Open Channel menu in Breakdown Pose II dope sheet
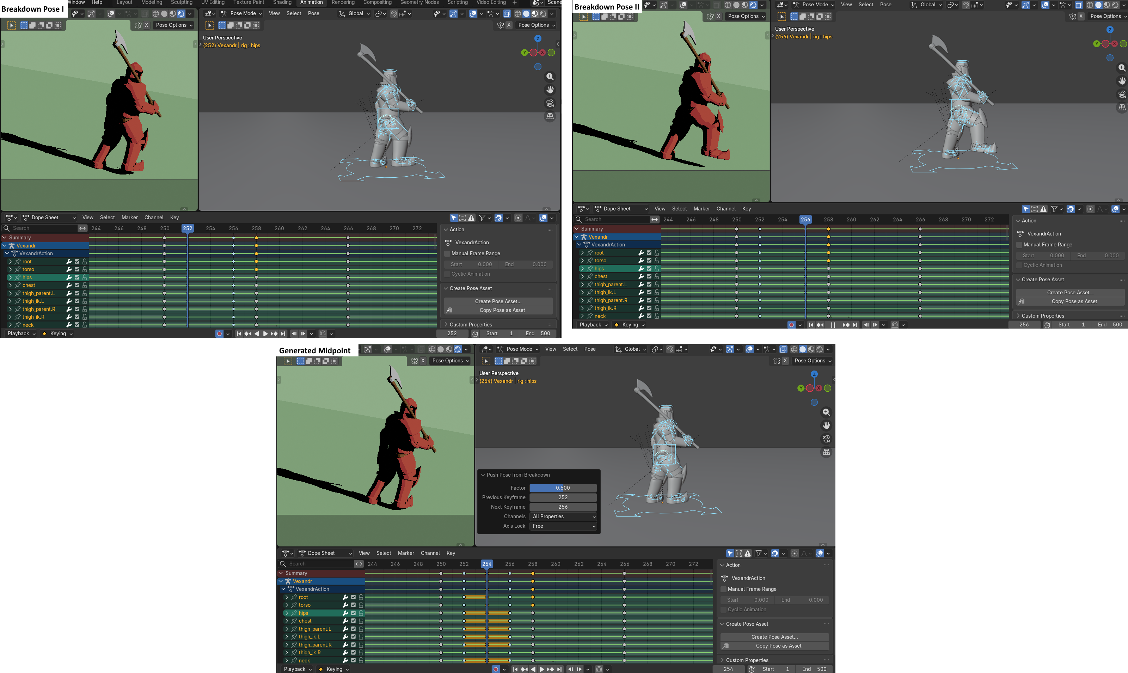The width and height of the screenshot is (1128, 673). tap(726, 209)
